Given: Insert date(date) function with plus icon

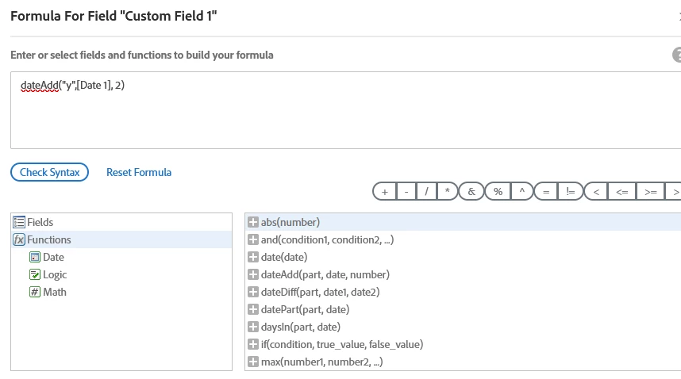Looking at the screenshot, I should pyautogui.click(x=253, y=257).
